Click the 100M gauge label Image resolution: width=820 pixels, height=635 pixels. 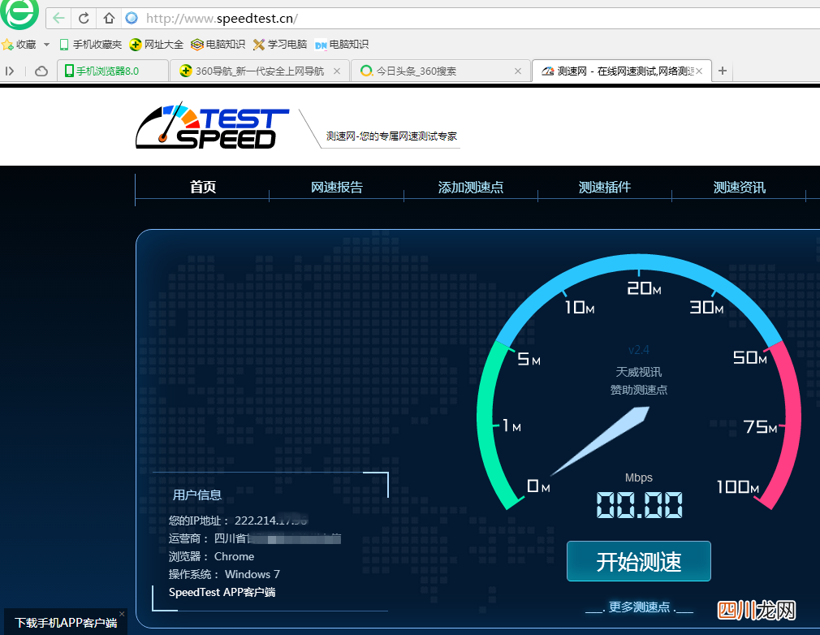click(x=737, y=487)
